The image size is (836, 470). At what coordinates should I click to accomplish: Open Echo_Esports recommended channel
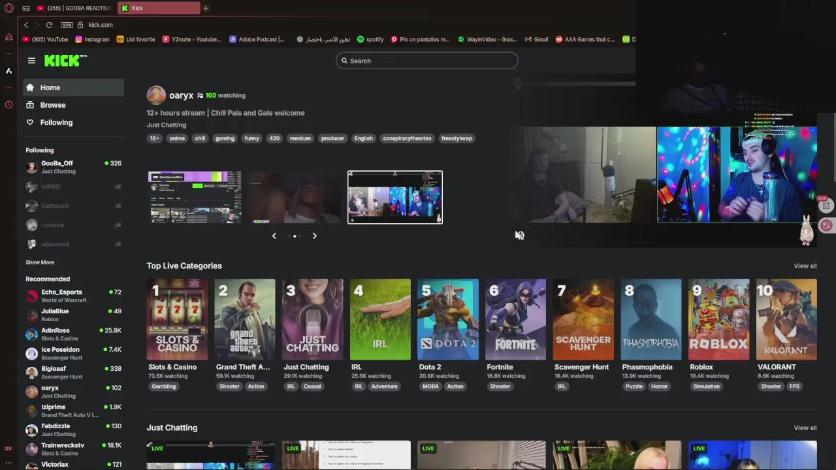[x=73, y=296]
